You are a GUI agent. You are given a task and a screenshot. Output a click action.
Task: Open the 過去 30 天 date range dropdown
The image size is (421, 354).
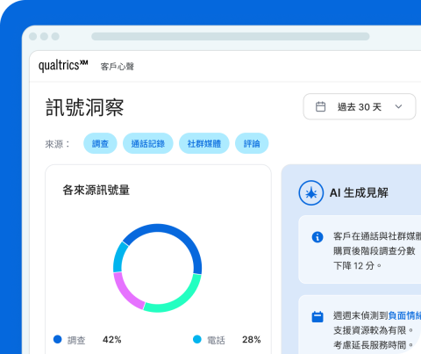click(x=360, y=106)
